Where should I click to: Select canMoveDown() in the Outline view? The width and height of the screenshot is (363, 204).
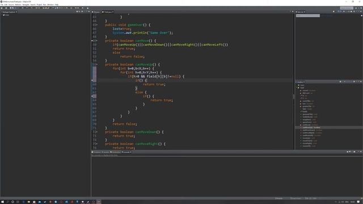point(312,130)
